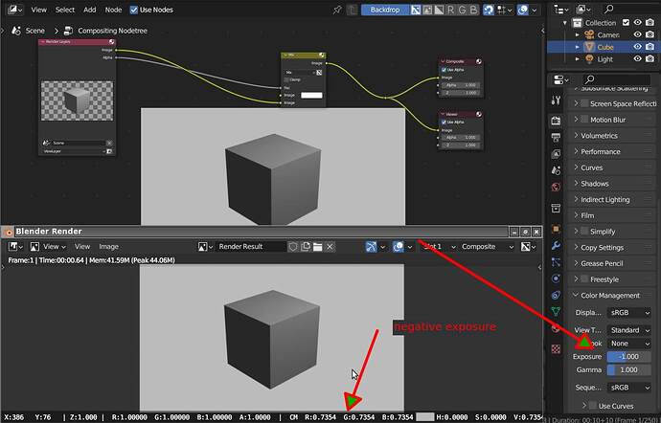Image resolution: width=661 pixels, height=423 pixels.
Task: Show the red (R) backdrop channel
Action: pyautogui.click(x=450, y=10)
